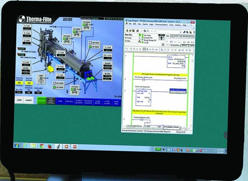Open the Communications menu
Screen dimensions: 248x181
(x=161, y=24)
